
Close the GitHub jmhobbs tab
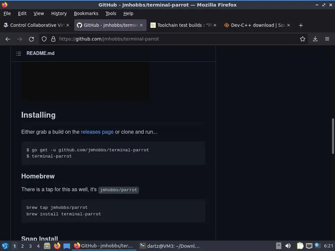point(141,25)
